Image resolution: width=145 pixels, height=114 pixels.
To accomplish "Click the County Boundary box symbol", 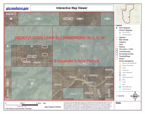I will pos(117,52).
